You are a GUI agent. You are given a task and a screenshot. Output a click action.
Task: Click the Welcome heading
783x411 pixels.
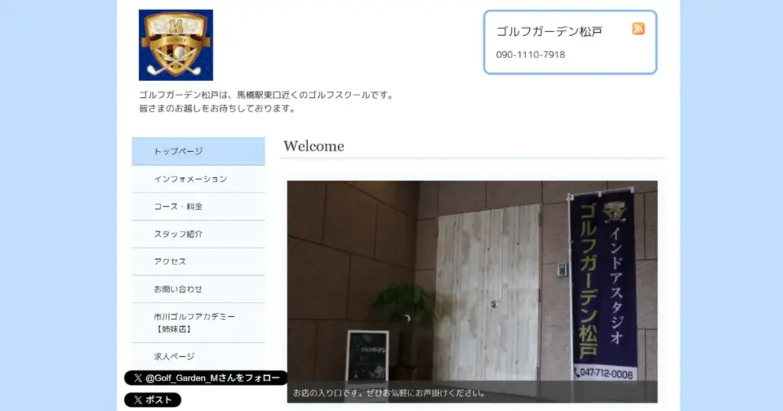click(x=314, y=146)
